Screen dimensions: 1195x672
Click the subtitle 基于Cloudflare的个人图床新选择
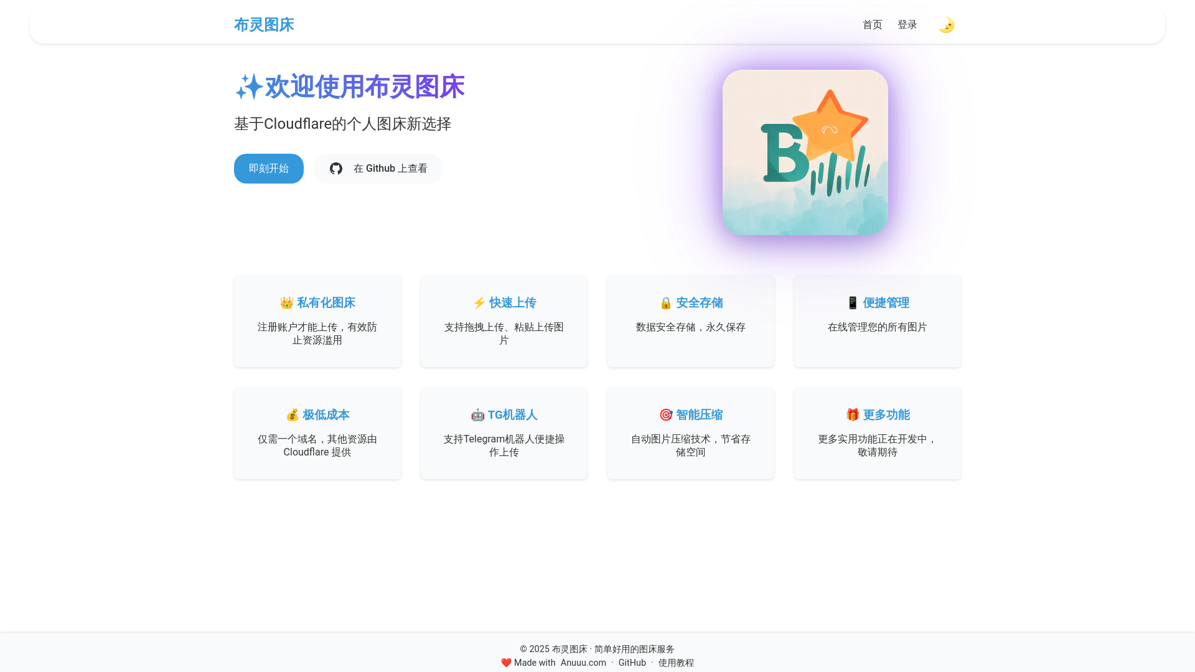coord(342,124)
